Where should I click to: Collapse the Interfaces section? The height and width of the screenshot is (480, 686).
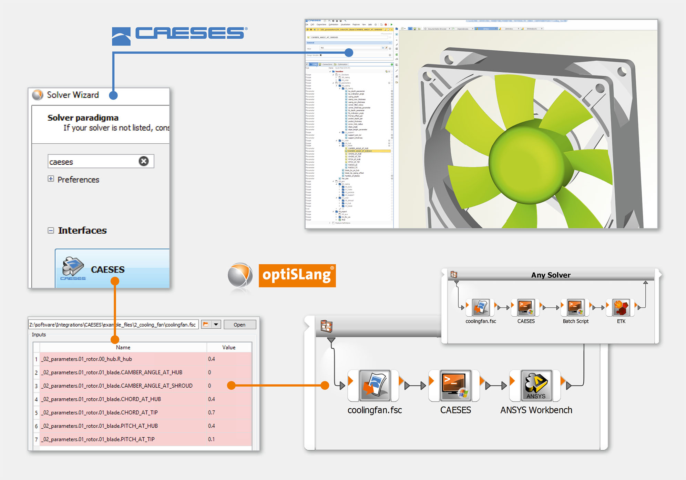(x=51, y=230)
